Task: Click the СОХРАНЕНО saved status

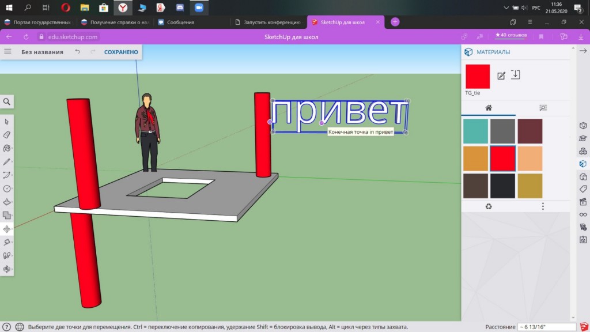Action: [121, 52]
